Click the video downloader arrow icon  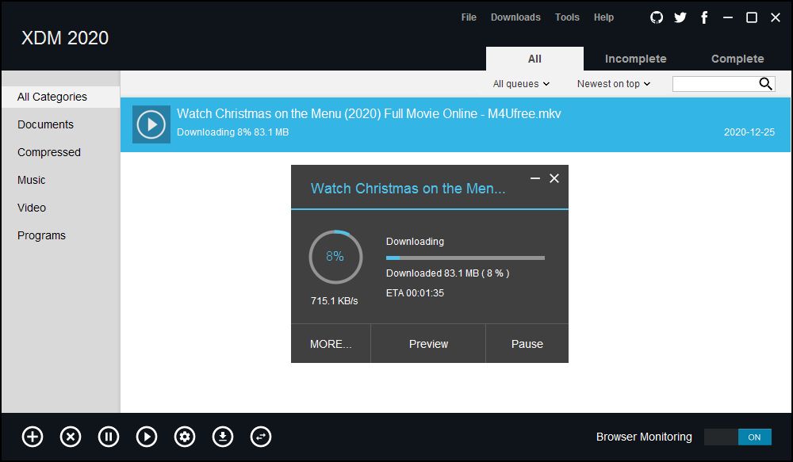pyautogui.click(x=223, y=437)
